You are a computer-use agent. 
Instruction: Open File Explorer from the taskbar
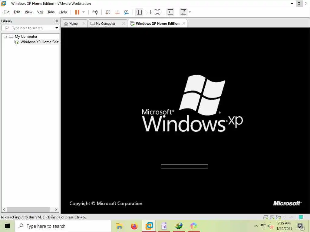(119, 226)
